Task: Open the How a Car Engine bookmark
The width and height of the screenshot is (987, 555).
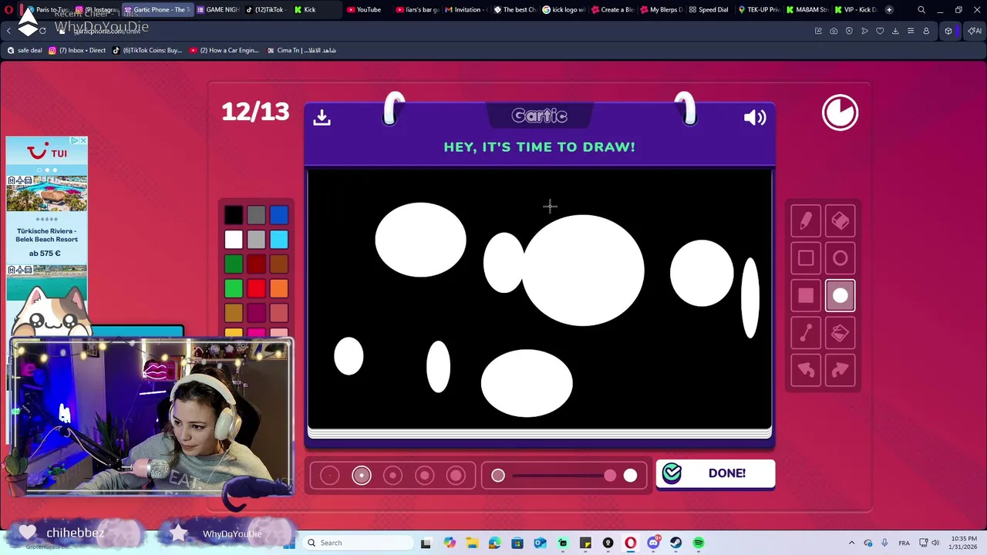Action: click(x=224, y=50)
